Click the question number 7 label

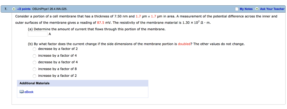(x=6, y=9)
